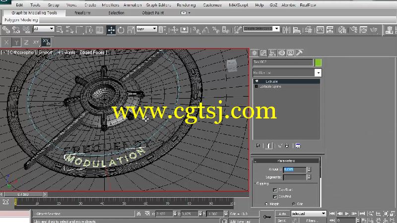Collapse the Parameters rollout

pyautogui.click(x=286, y=161)
